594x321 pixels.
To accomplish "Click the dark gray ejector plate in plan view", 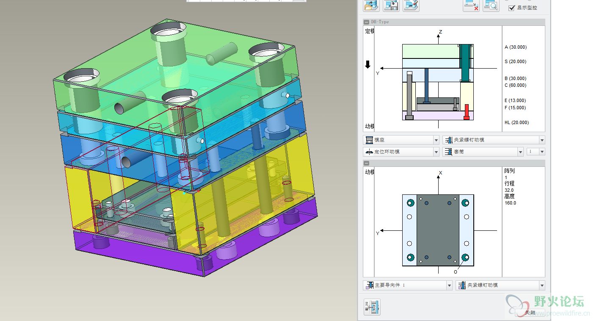I will point(438,230).
